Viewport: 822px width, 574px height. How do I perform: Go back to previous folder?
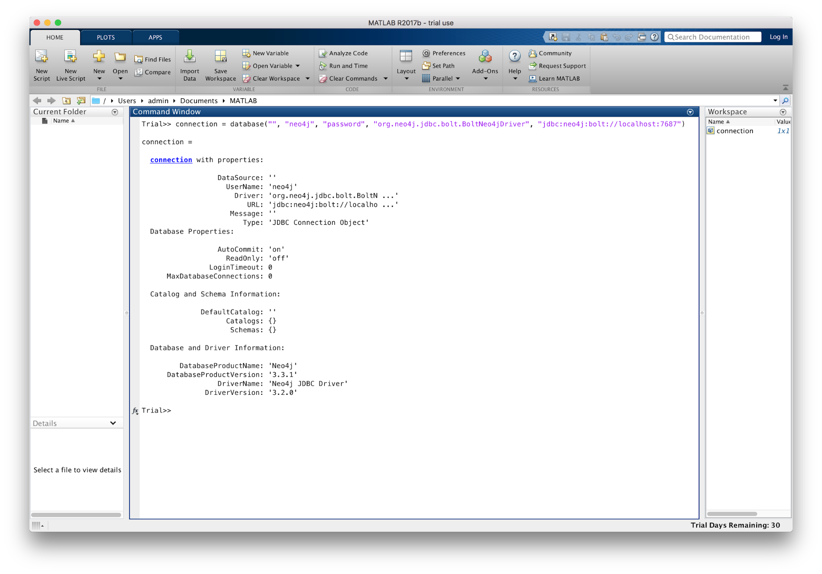(x=37, y=101)
